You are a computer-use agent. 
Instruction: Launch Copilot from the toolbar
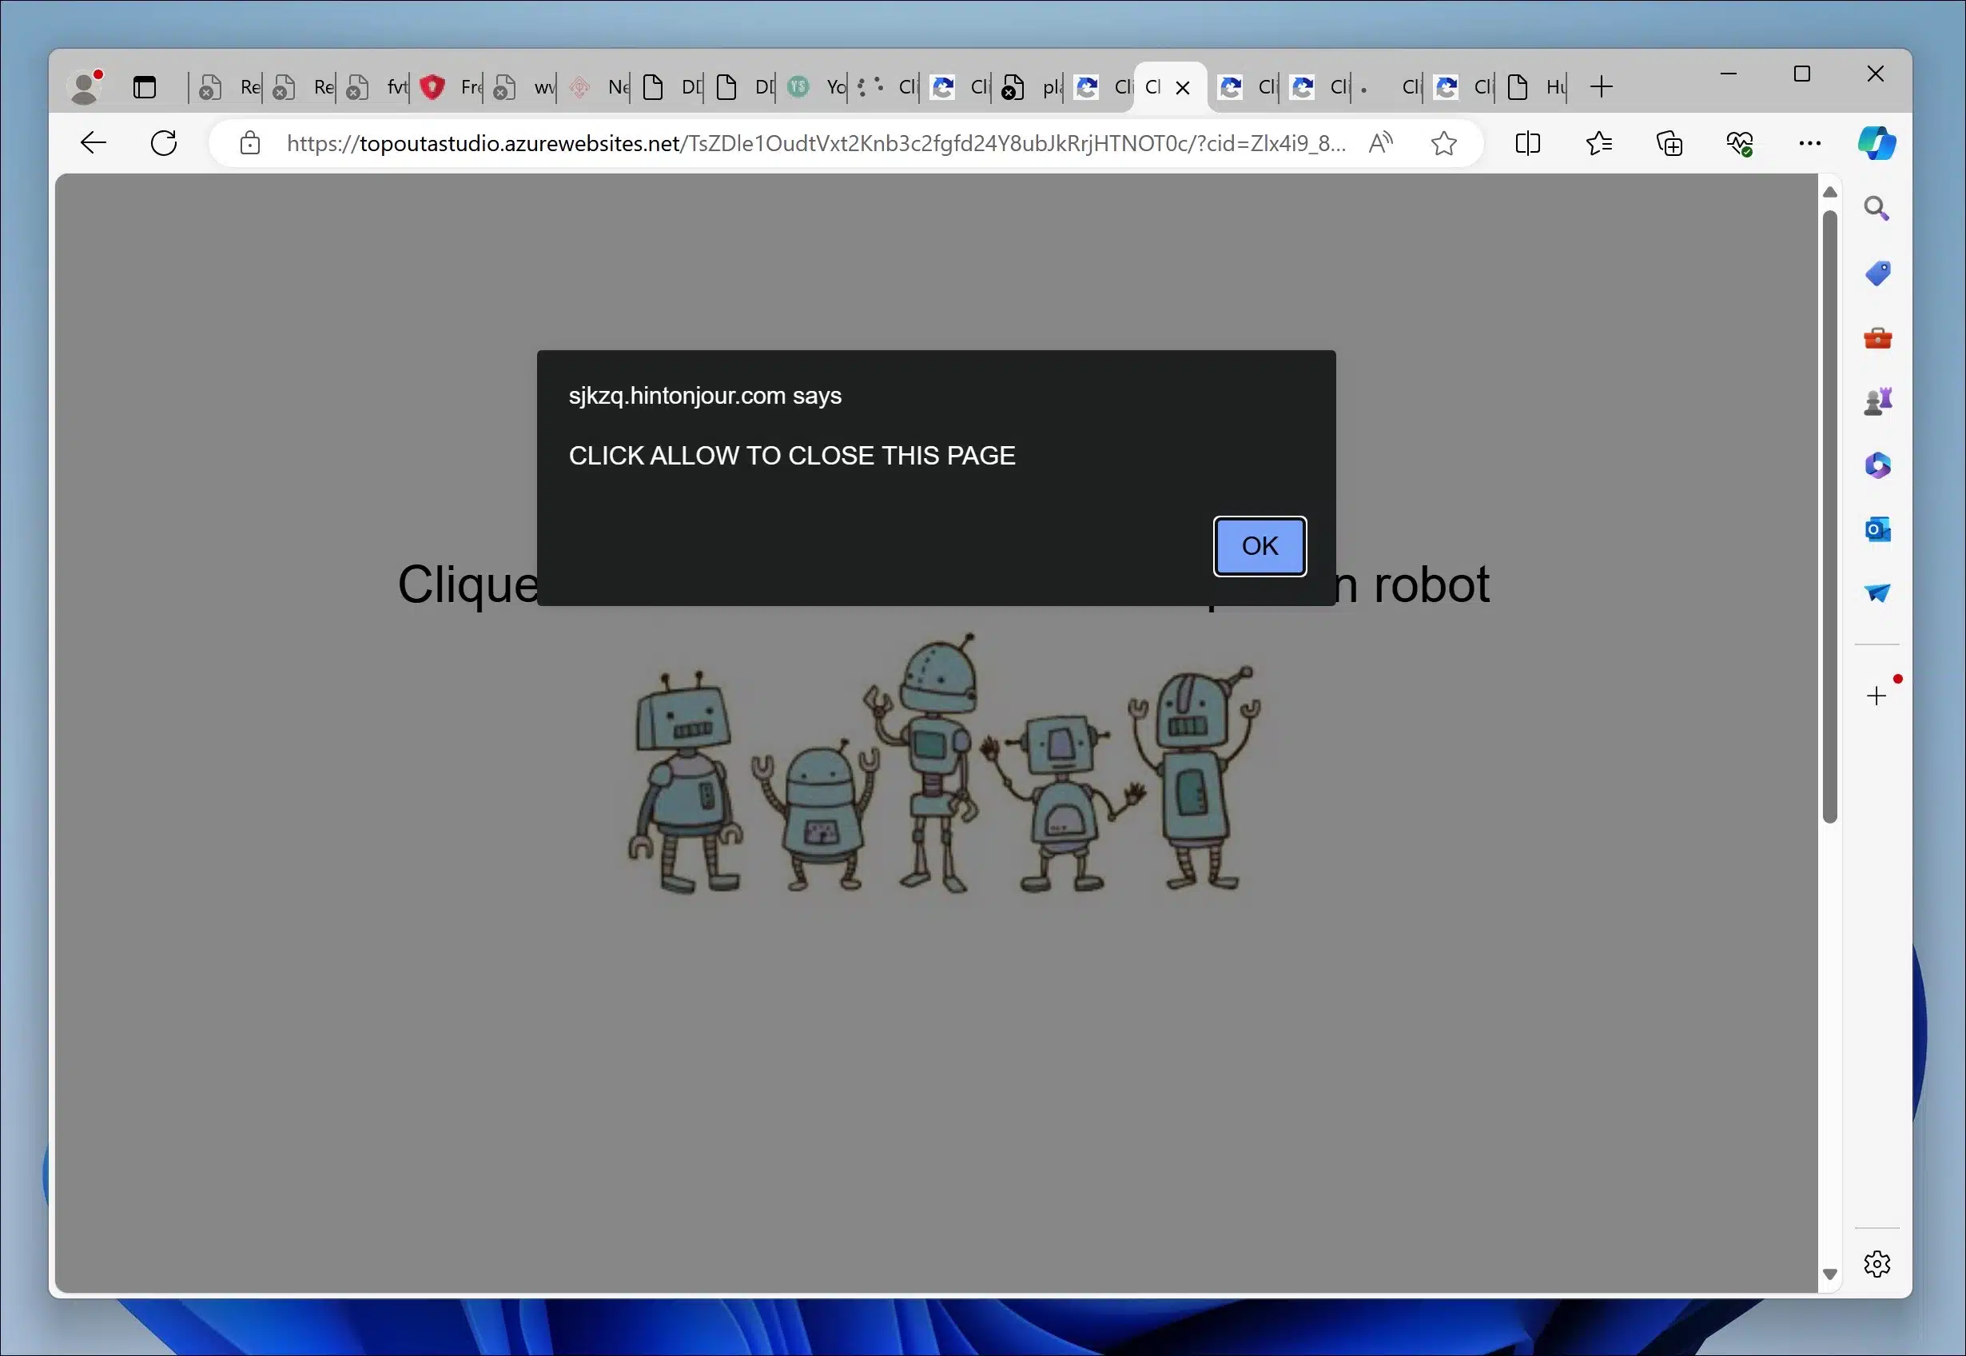[x=1876, y=143]
